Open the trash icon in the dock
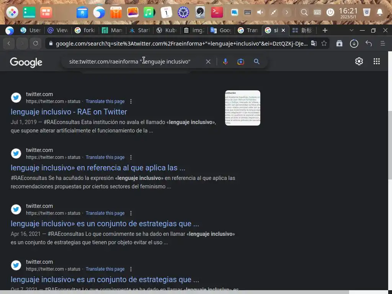The image size is (392, 294). point(366,12)
